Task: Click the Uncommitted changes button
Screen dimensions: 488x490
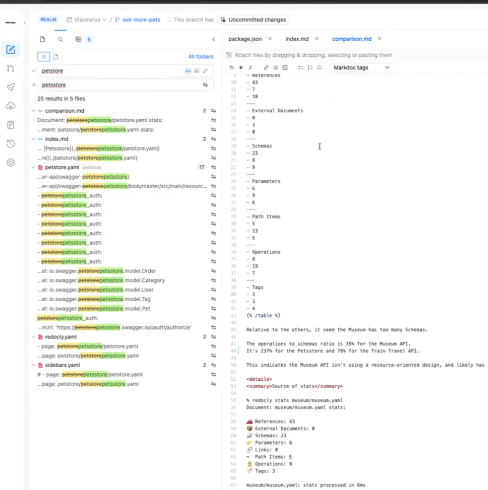Action: pos(253,20)
